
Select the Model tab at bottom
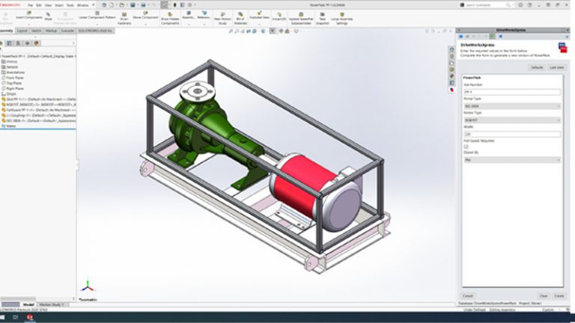pos(28,305)
